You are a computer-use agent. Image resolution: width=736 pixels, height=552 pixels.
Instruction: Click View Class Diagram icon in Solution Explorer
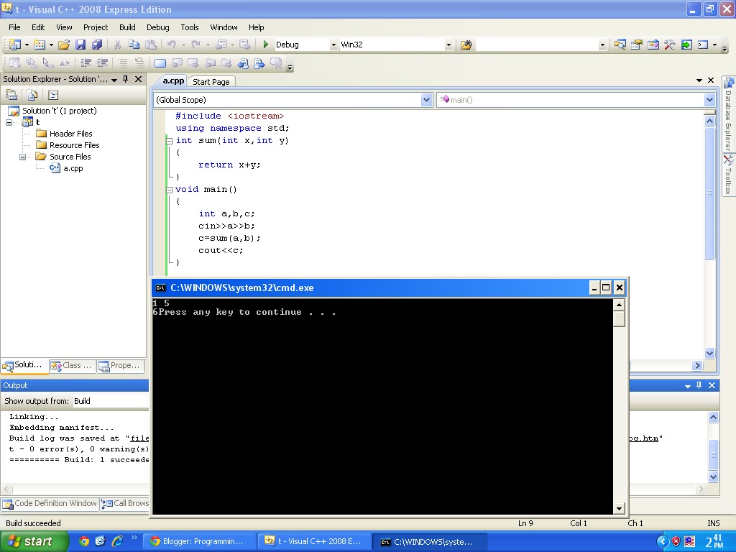coord(53,96)
